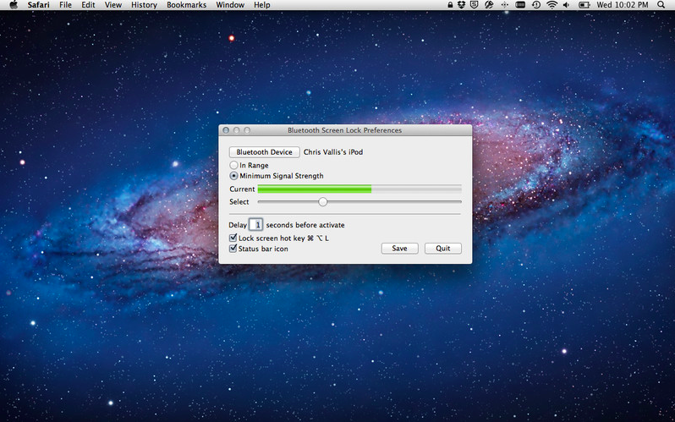Open the Time Machine status icon
Screen dimensions: 675x422
[x=536, y=5]
